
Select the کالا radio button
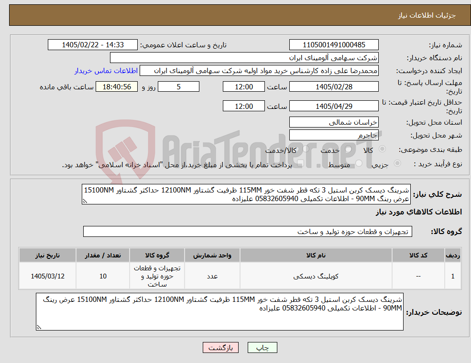(383, 149)
